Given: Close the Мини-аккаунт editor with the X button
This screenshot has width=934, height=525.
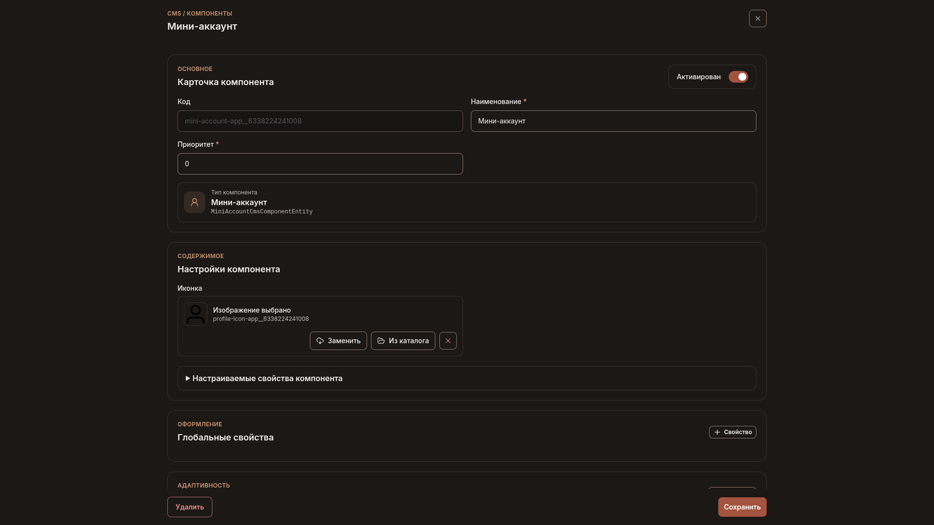Looking at the screenshot, I should click(x=758, y=18).
